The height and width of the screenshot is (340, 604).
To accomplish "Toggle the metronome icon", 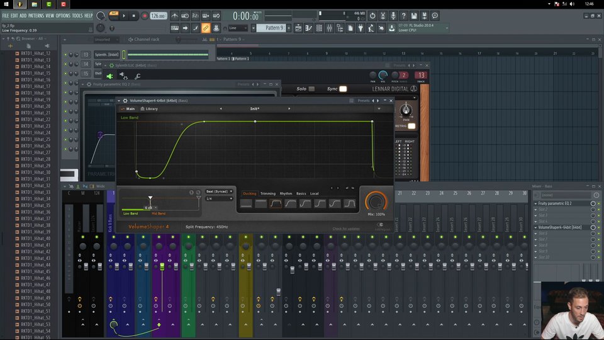I will [175, 16].
